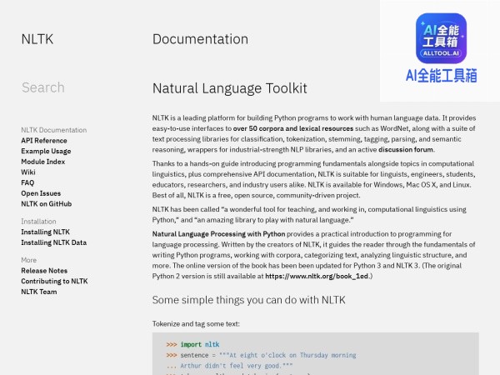
Task: Click the 'Installation' sidebar section caption
Action: 38,222
